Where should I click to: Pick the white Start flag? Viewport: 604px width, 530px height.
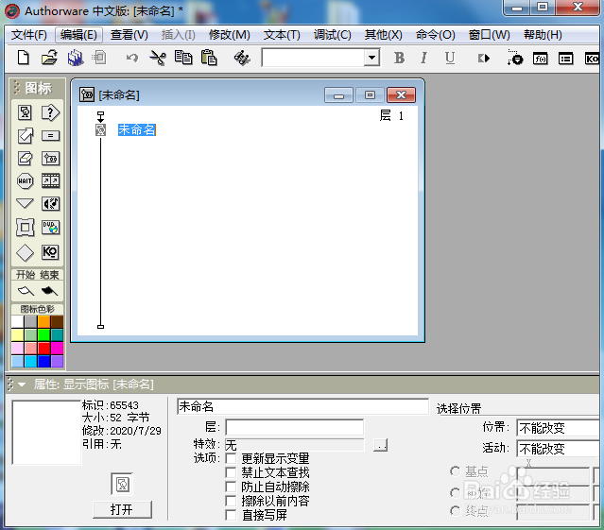point(26,291)
